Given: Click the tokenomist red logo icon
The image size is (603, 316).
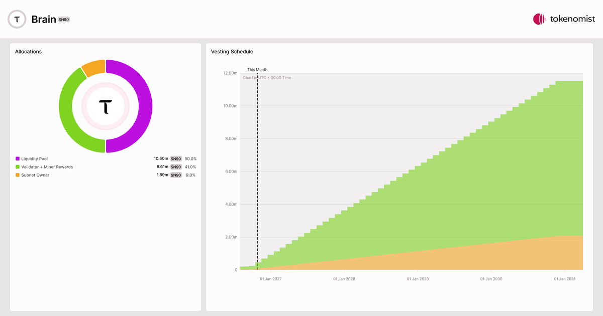Looking at the screenshot, I should [x=539, y=19].
